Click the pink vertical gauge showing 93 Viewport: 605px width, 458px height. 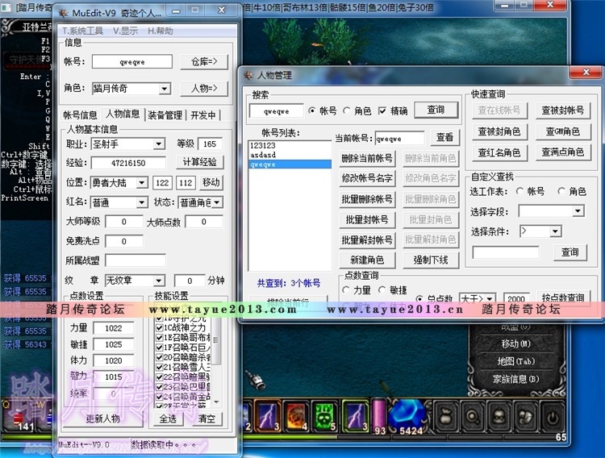tap(379, 415)
